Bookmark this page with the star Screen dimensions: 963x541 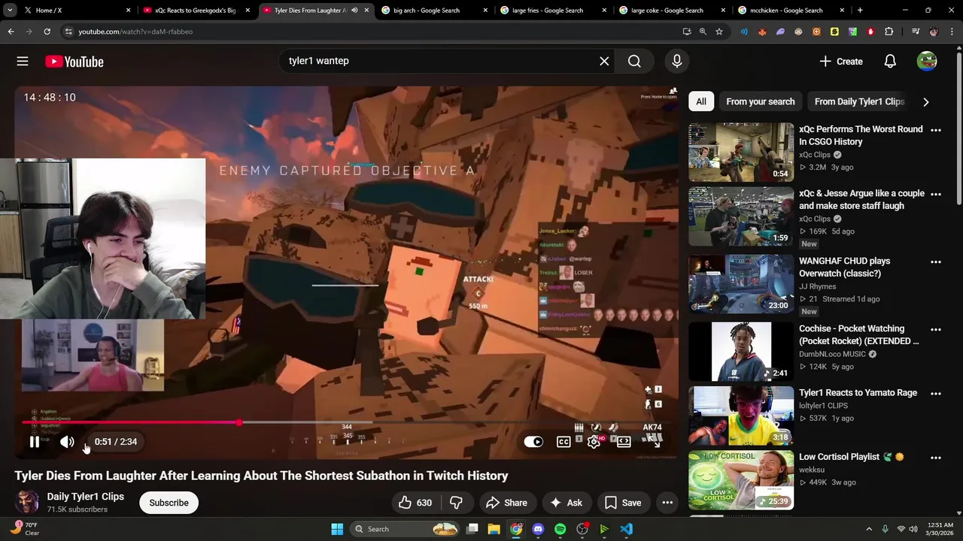coord(719,32)
